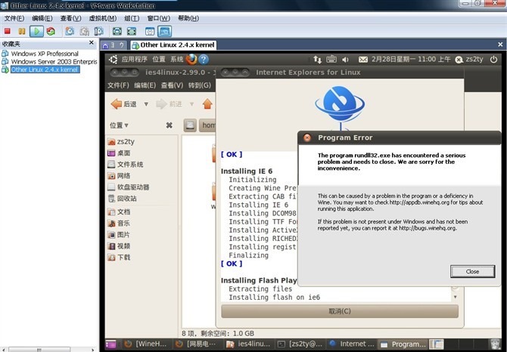Click the disk icon in location path bar
Image resolution: width=507 pixels, height=352 pixels.
pos(190,125)
